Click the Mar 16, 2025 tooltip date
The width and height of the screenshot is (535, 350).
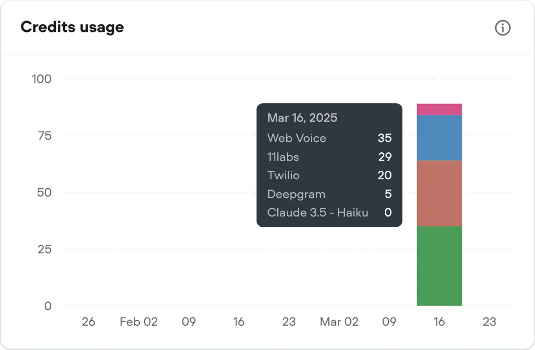pos(302,118)
